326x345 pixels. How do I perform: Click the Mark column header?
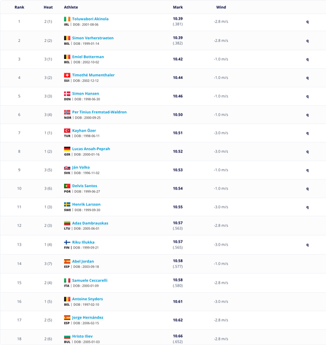[178, 7]
